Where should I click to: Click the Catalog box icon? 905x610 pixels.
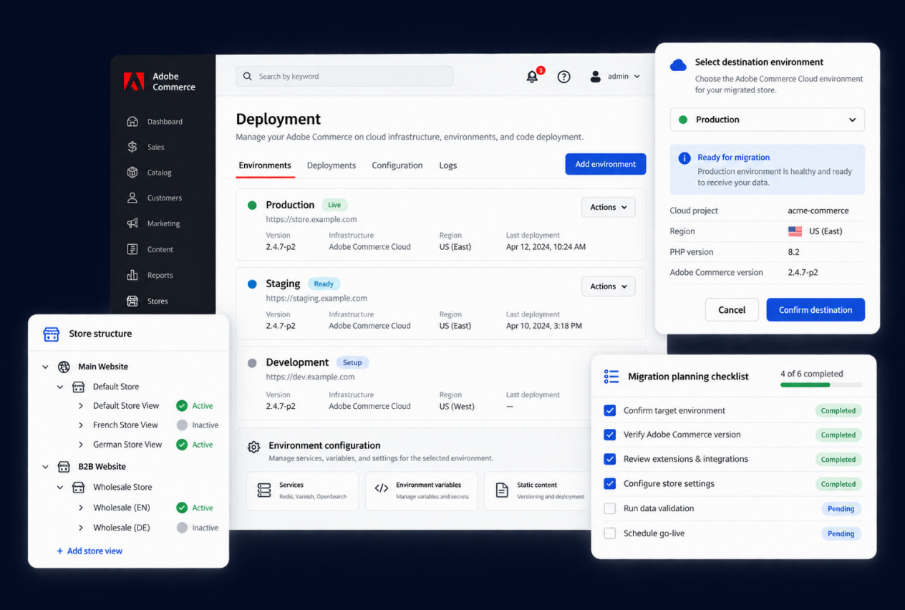point(132,173)
